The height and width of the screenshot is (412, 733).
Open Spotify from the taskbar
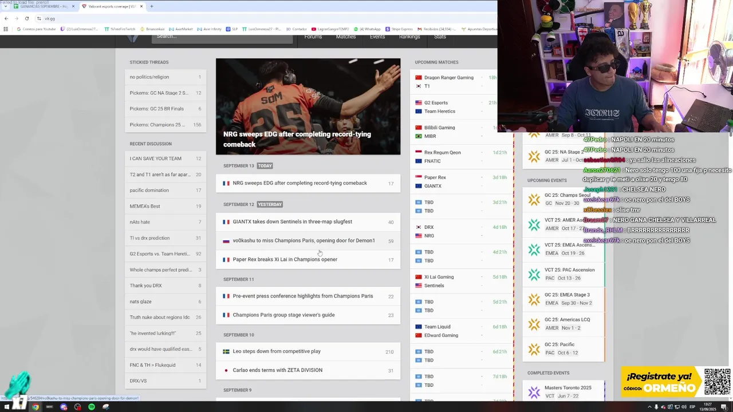(92, 407)
